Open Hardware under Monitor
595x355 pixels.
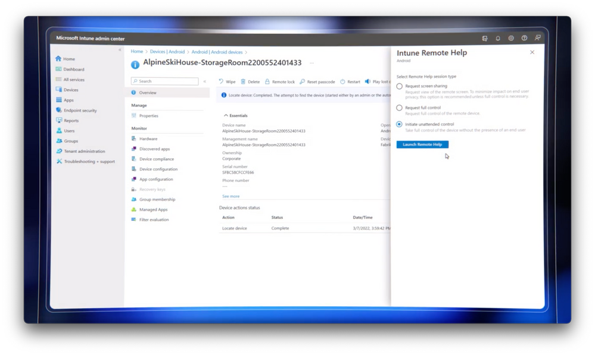(144, 139)
